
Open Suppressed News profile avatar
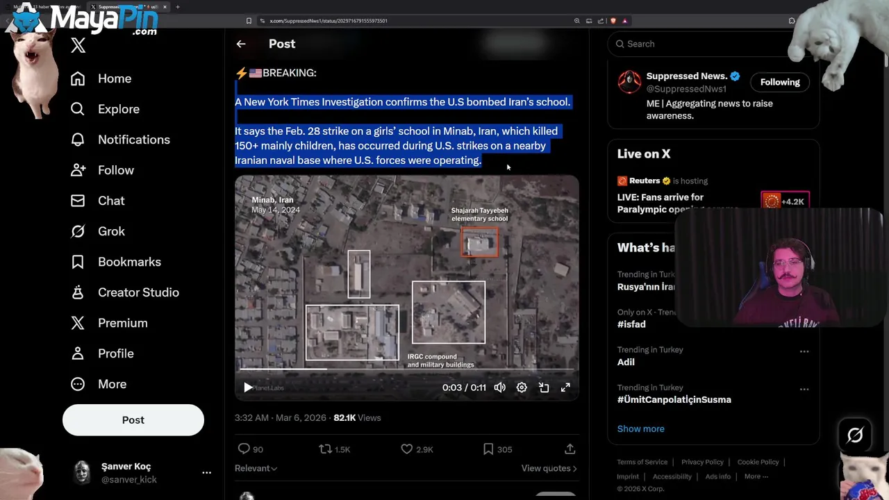tap(629, 82)
